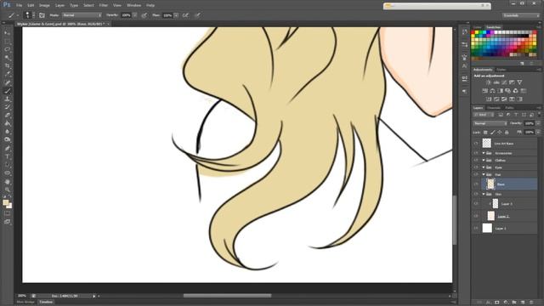The width and height of the screenshot is (544, 306).
Task: Hide Layer 3 visibility eye
Action: pos(476,204)
